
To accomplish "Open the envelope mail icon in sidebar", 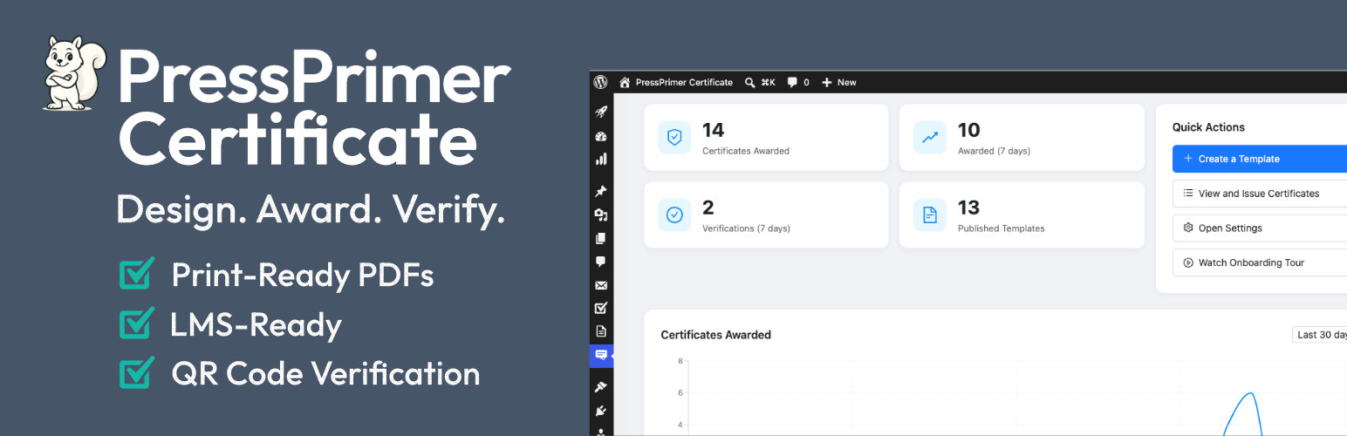I will pyautogui.click(x=601, y=285).
